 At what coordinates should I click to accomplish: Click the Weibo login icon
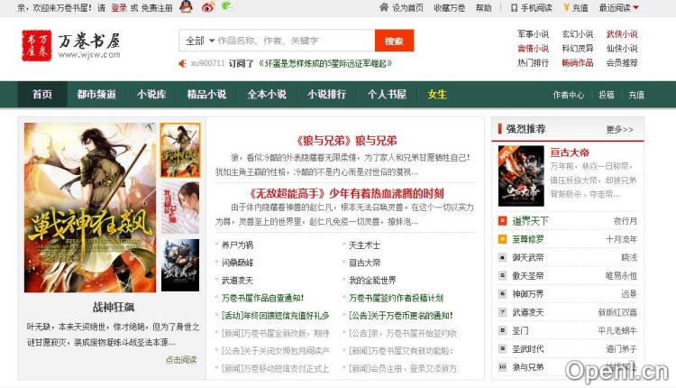click(x=207, y=7)
